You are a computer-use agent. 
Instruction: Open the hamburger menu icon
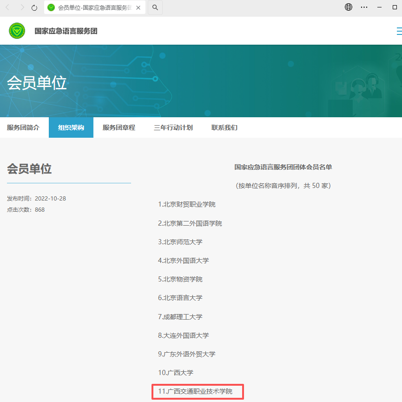coord(399,31)
